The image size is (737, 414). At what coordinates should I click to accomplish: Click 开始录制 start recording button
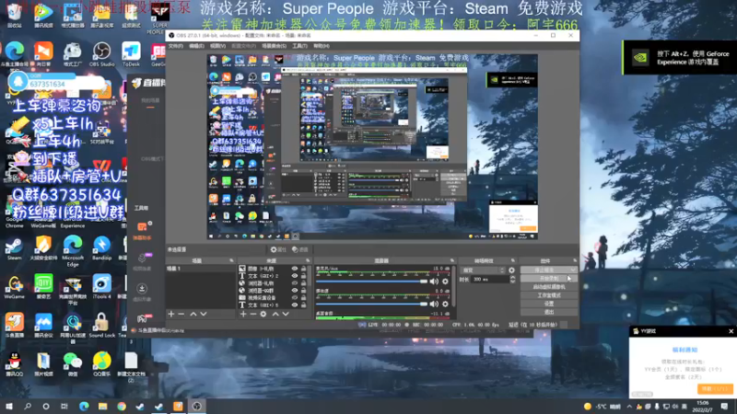tap(549, 279)
